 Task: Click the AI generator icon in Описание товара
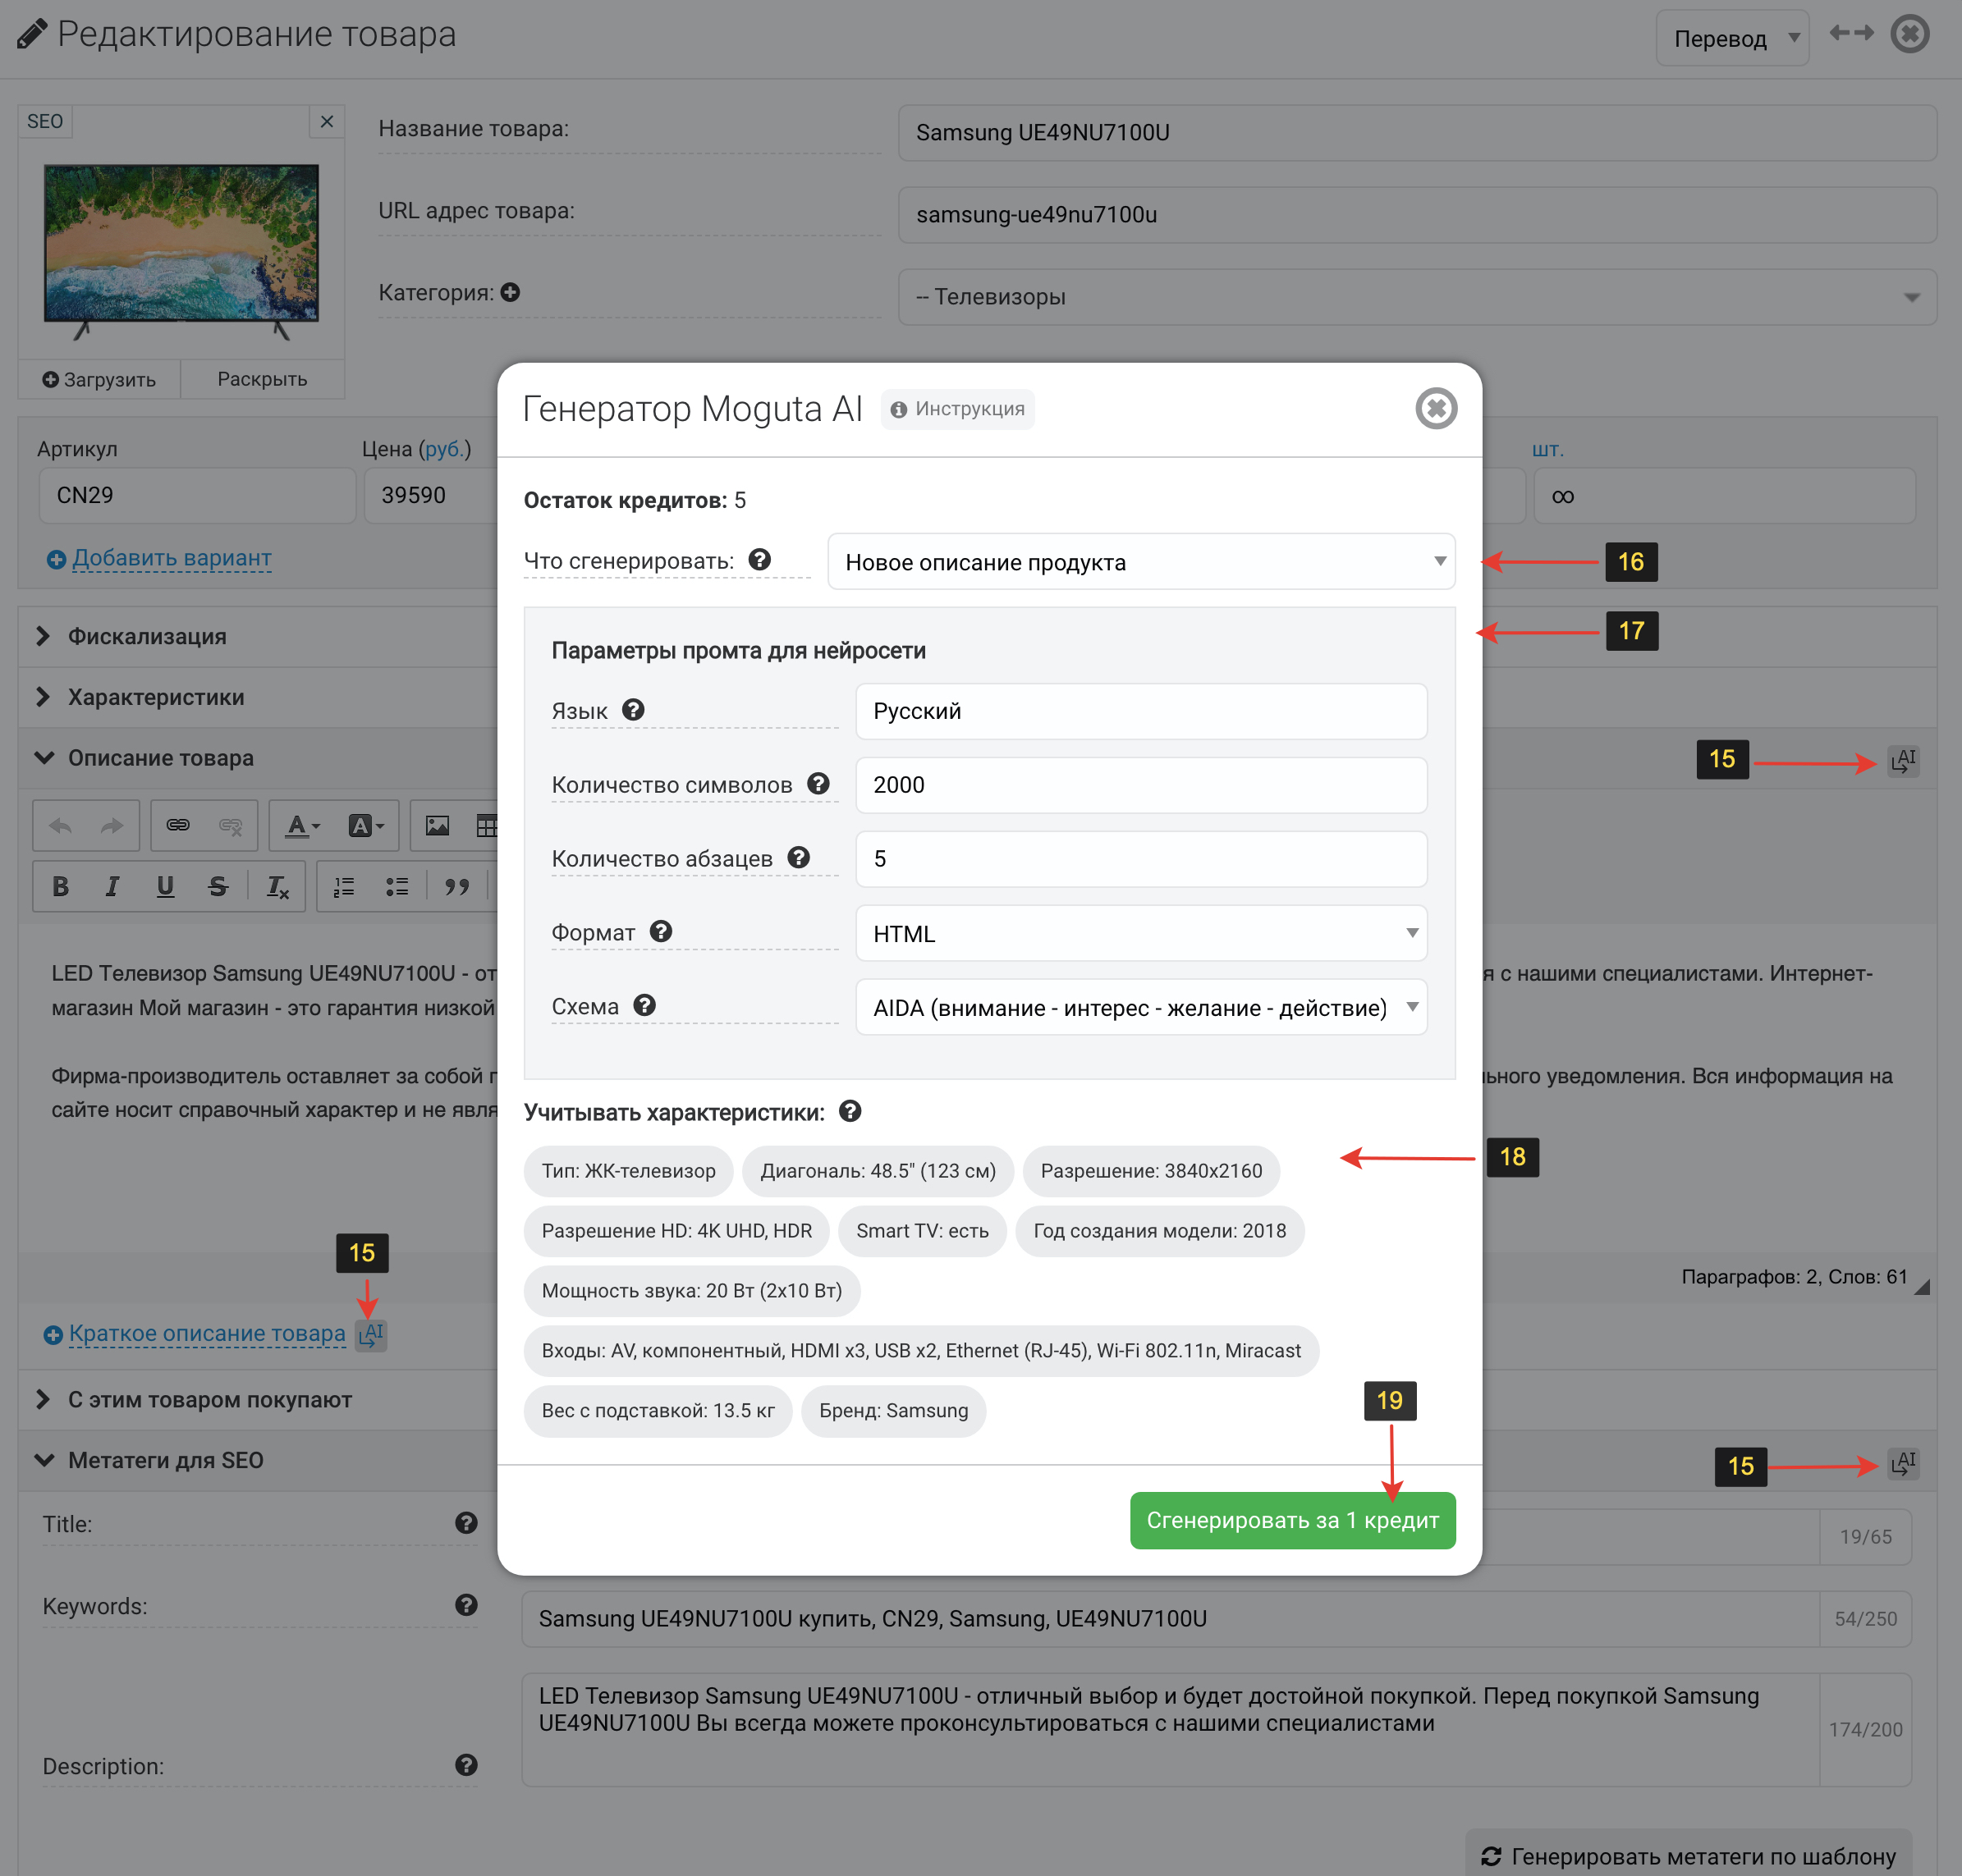coord(1903,761)
